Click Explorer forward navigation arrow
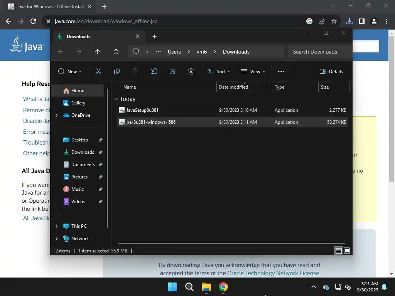 click(x=79, y=52)
